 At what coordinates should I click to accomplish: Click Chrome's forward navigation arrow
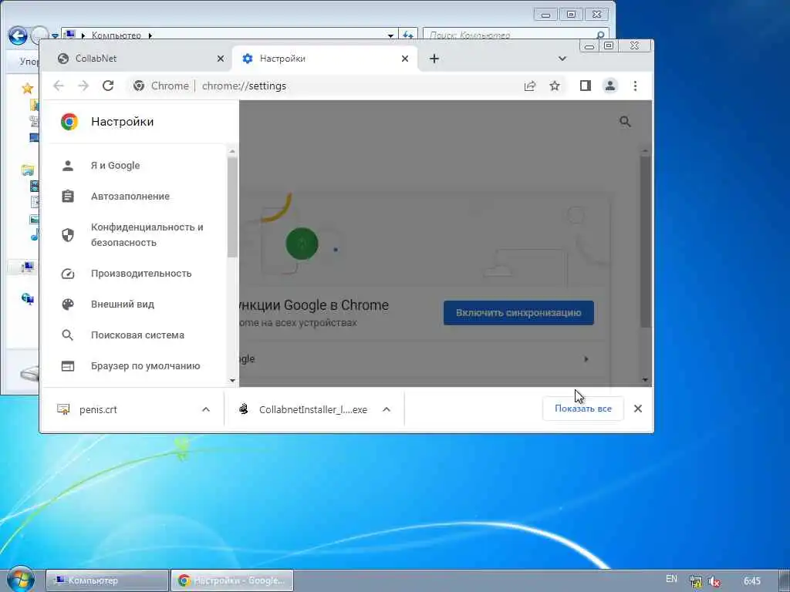point(83,86)
